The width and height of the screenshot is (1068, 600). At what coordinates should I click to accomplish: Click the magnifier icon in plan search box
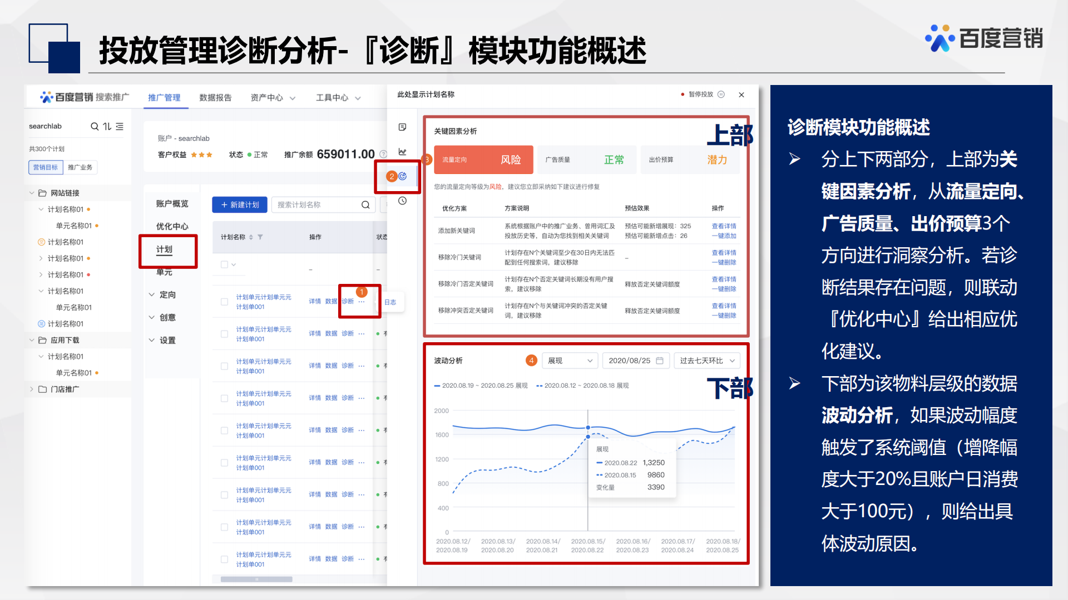coord(365,205)
